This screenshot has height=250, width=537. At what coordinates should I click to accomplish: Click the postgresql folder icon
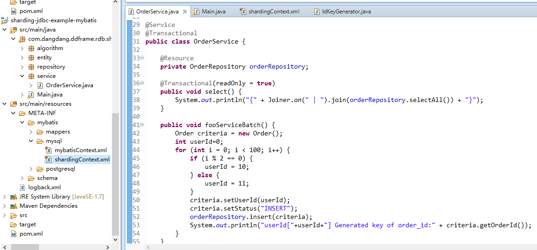pyautogui.click(x=40, y=169)
